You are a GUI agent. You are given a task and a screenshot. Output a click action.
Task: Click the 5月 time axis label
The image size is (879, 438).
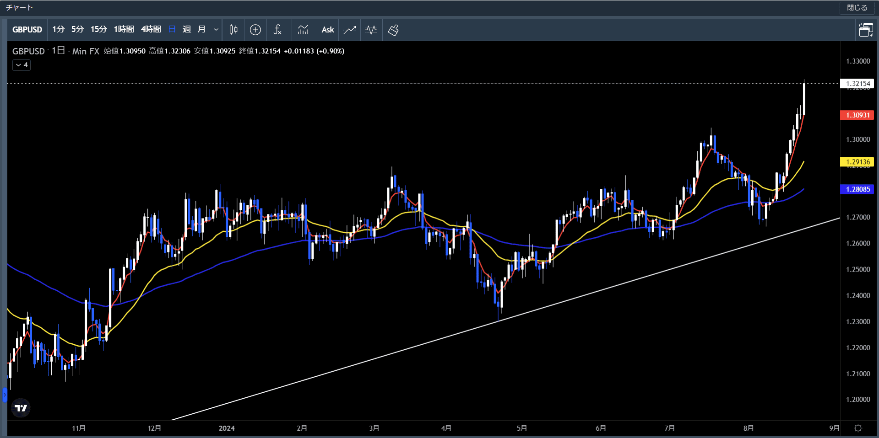(522, 428)
